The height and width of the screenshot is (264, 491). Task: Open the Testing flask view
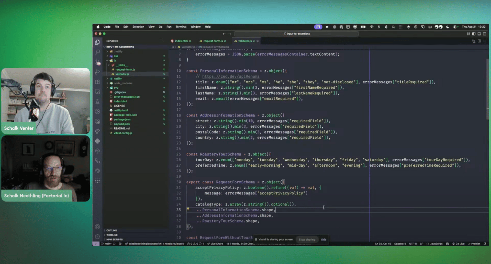coord(97,102)
